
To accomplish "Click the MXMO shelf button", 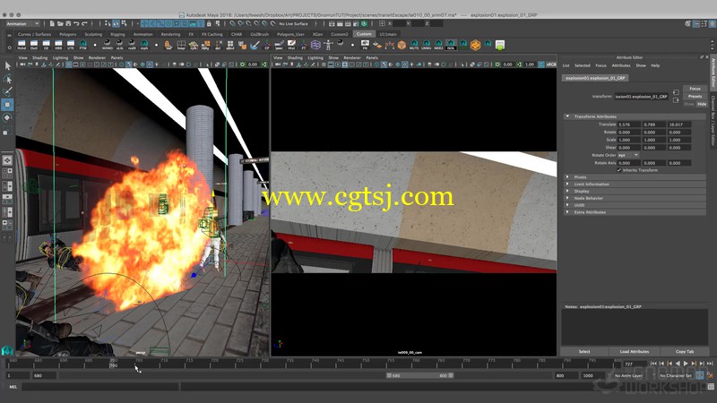I will click(x=107, y=45).
